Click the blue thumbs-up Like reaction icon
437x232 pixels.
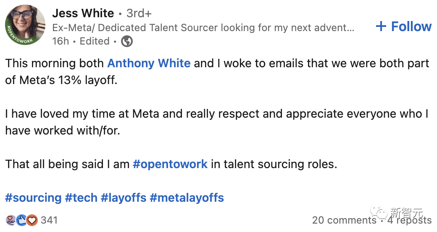click(x=22, y=220)
